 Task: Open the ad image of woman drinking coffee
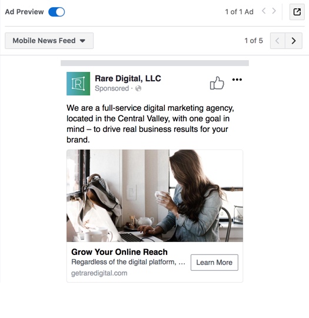coord(155,196)
